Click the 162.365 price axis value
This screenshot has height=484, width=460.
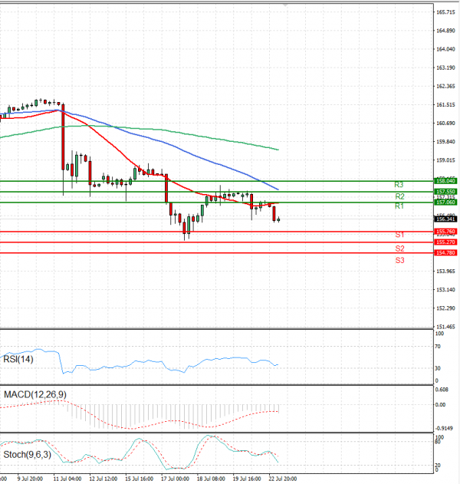click(x=445, y=86)
